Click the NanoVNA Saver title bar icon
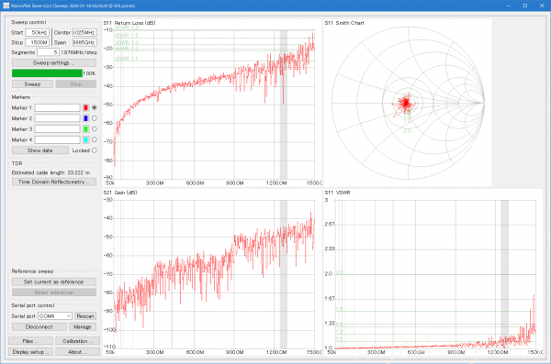Image resolution: width=551 pixels, height=364 pixels. point(6,6)
